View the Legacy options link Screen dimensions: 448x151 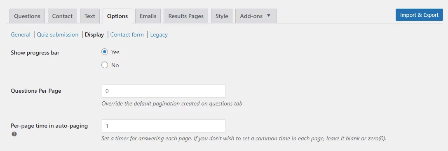159,35
